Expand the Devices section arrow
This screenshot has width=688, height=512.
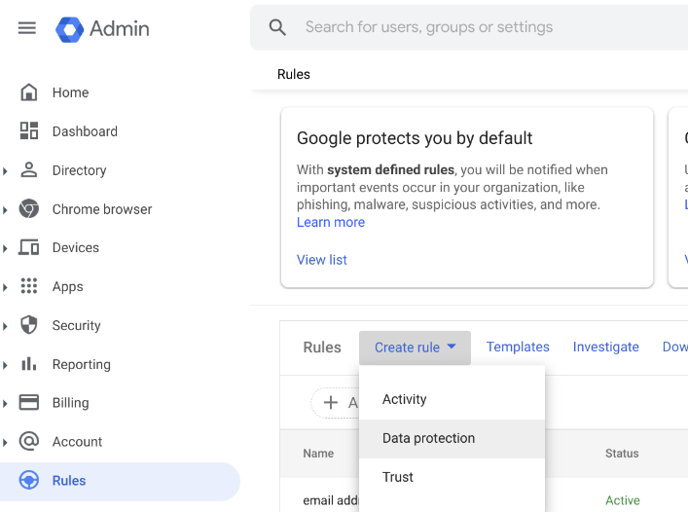[5, 248]
